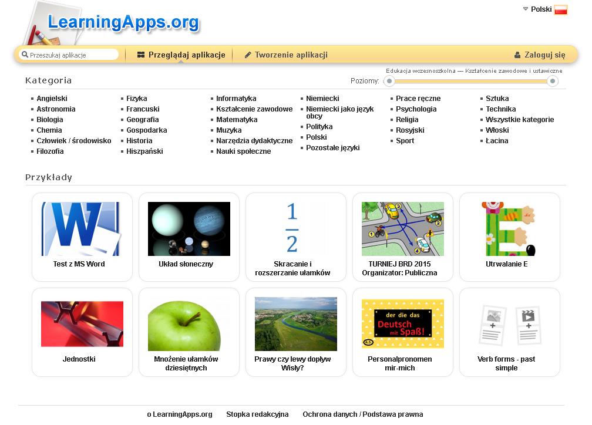Open the Chemia category
Image resolution: width=592 pixels, height=425 pixels.
point(49,130)
